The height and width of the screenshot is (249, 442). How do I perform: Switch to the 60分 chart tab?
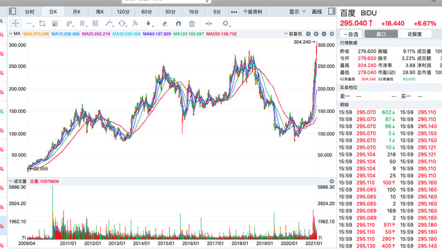[x=146, y=12]
